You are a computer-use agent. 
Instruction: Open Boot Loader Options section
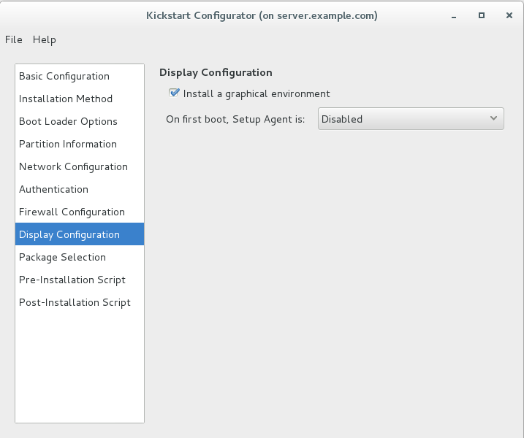click(x=68, y=121)
